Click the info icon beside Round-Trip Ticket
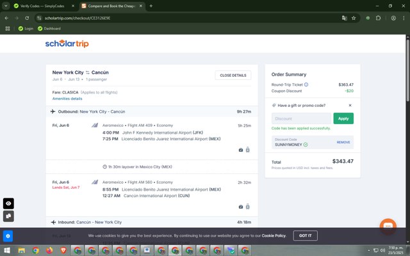Screen dimensions: 410x256 (306, 84)
